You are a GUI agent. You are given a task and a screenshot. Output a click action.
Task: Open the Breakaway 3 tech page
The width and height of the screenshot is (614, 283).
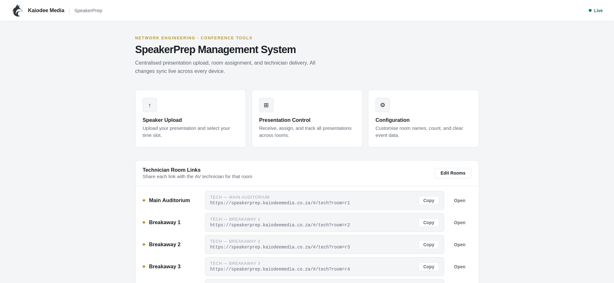(460, 267)
